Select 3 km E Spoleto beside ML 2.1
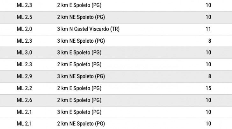The height and width of the screenshot is (129, 232). click(x=79, y=112)
